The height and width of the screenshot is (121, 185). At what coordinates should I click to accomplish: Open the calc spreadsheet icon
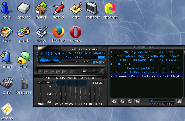pos(7,35)
